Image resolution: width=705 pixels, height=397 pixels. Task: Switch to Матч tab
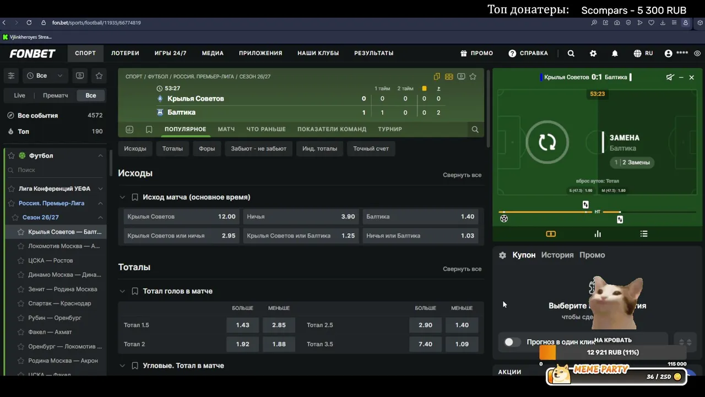pos(226,129)
